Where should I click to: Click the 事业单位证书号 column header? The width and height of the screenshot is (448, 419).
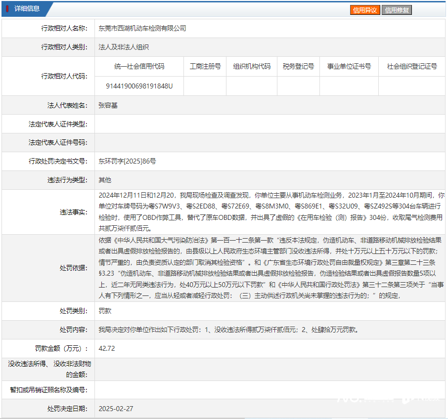[349, 67]
